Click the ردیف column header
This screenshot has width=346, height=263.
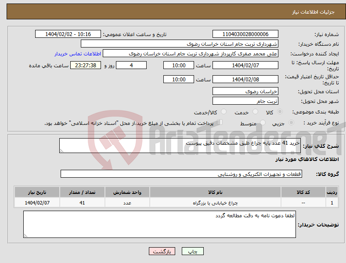332,192
